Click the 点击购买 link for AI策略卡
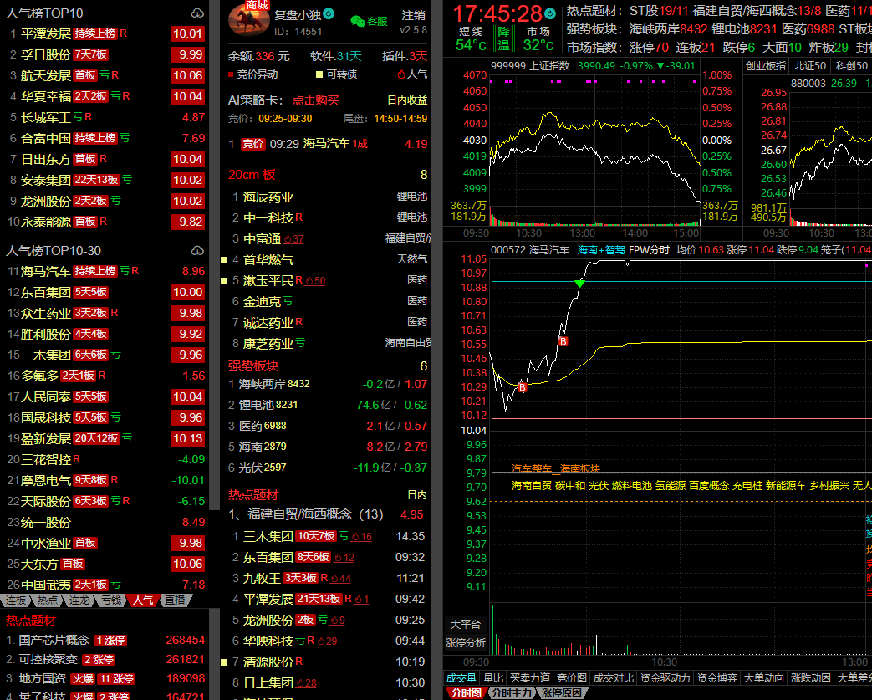The image size is (872, 700). pos(315,100)
